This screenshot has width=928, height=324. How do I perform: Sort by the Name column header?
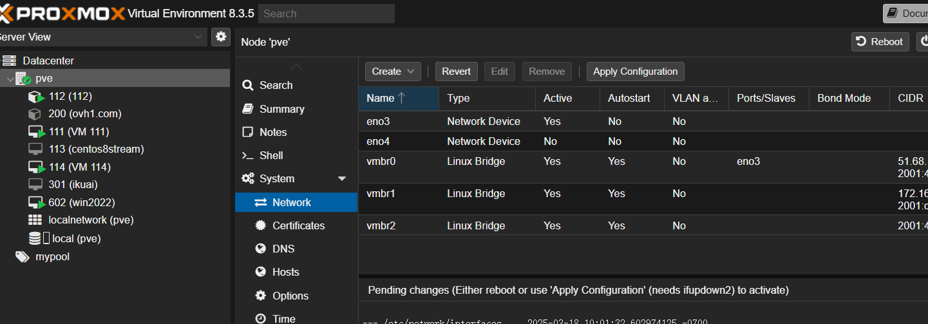coord(399,98)
